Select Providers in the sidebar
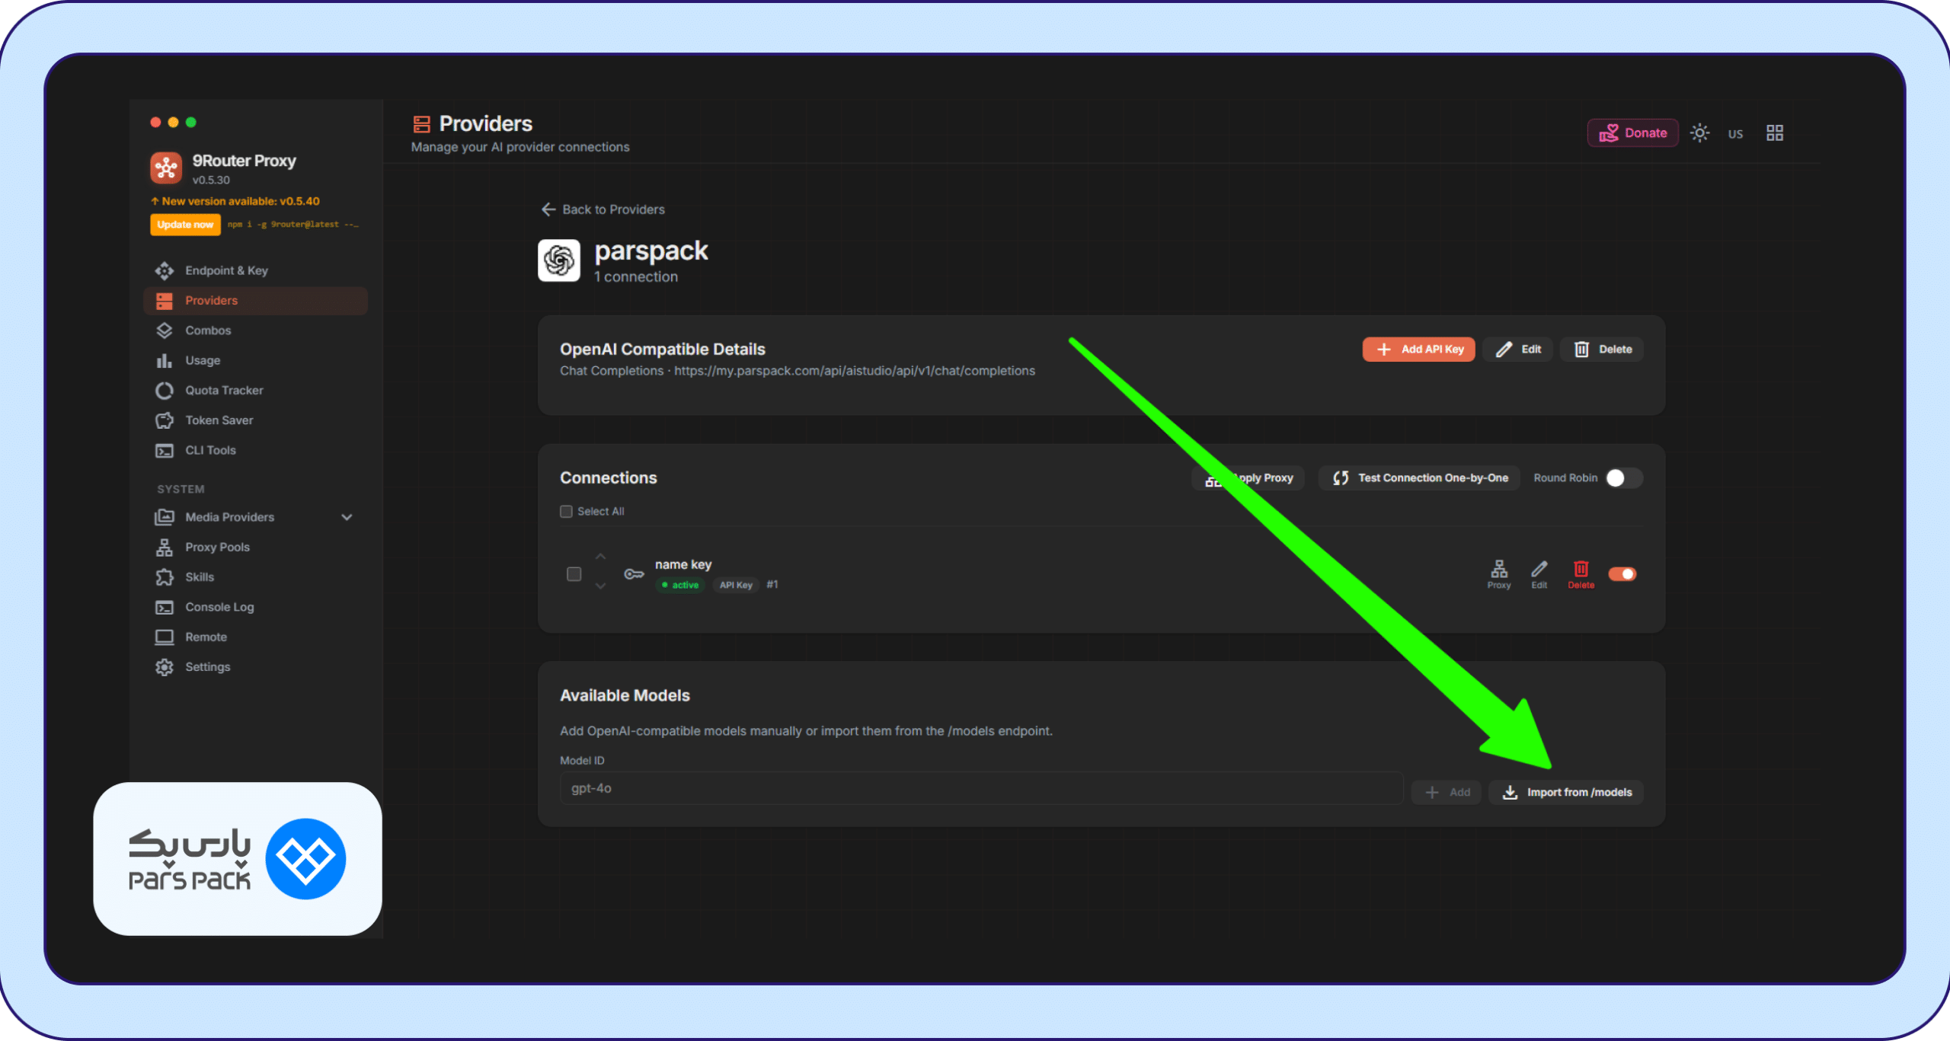 coord(254,300)
